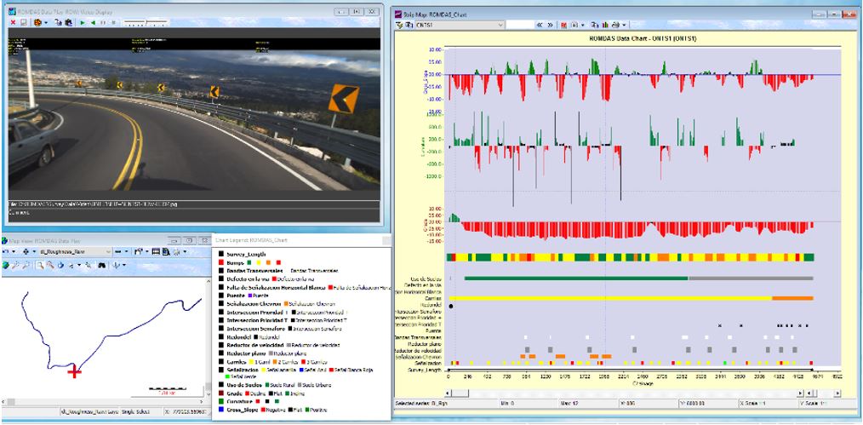
Task: Click the road video frame image
Action: pos(191,119)
